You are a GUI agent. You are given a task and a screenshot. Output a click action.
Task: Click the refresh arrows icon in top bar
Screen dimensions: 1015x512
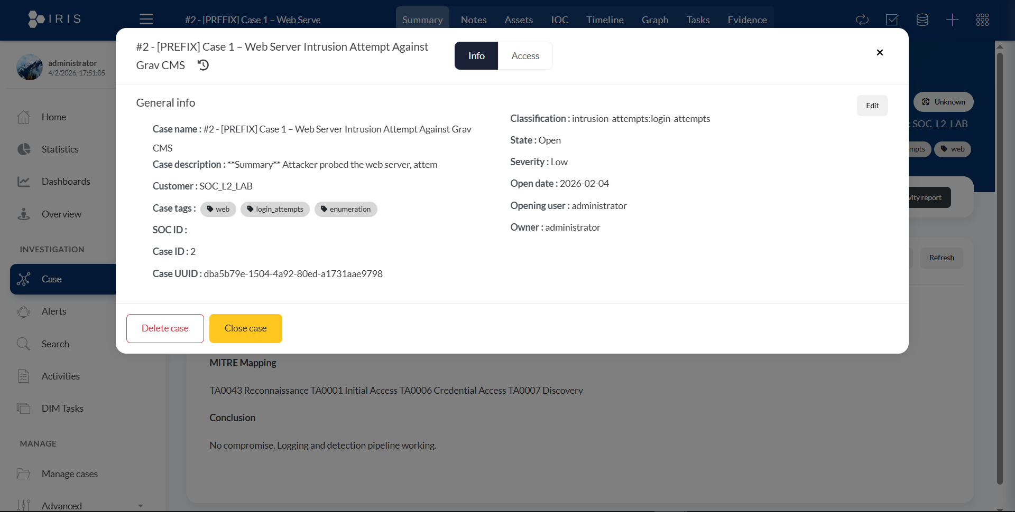tap(862, 20)
